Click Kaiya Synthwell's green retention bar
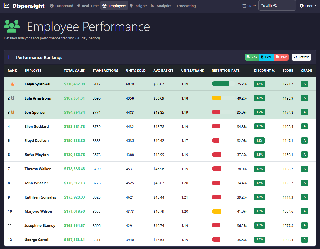This screenshot has width=320, height=249. tap(221, 84)
